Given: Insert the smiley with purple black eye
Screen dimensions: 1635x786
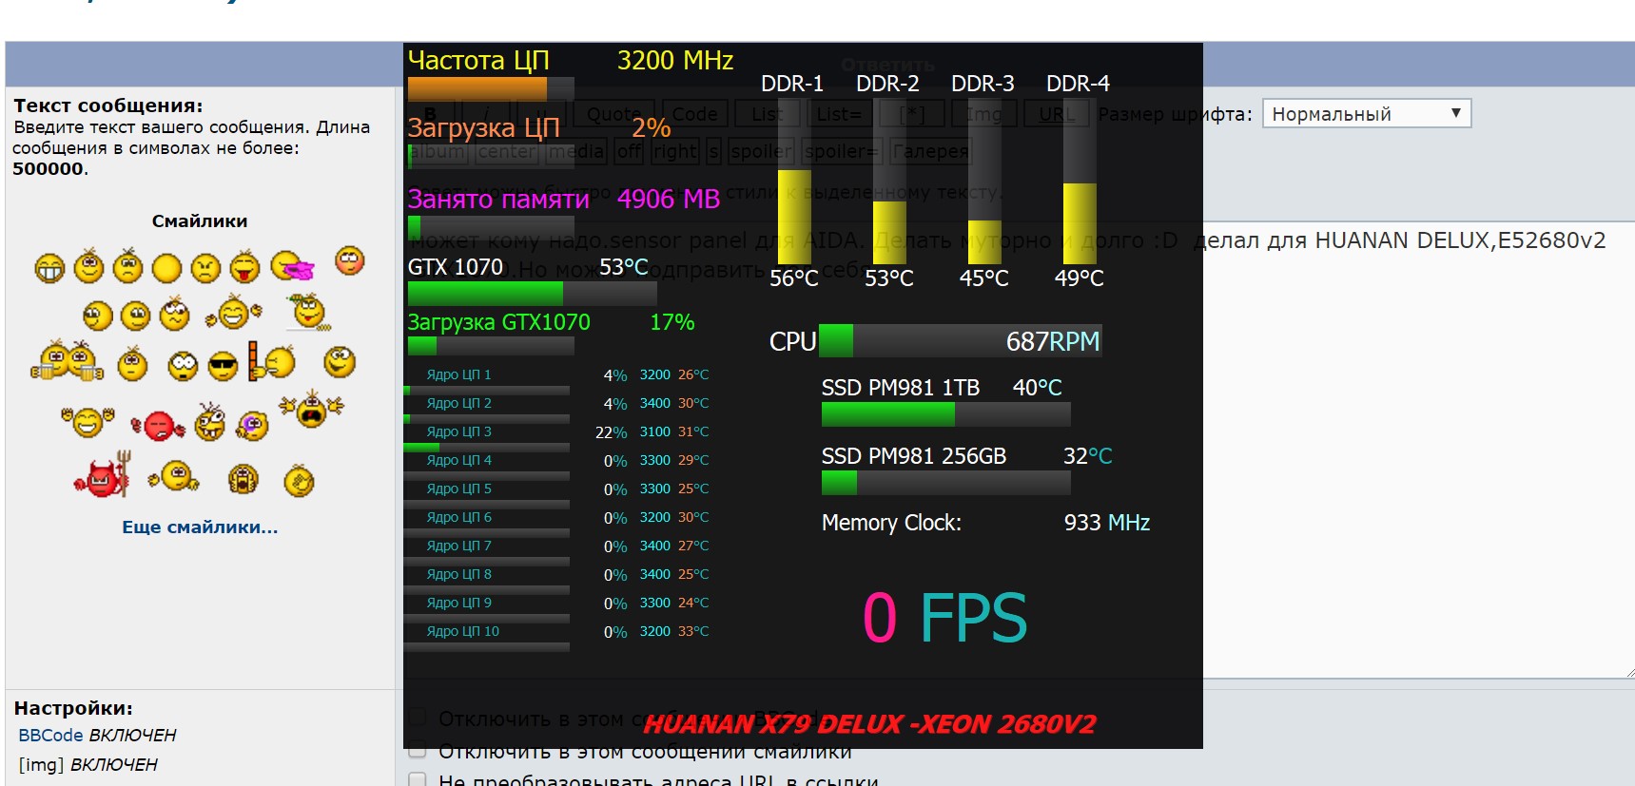Looking at the screenshot, I should pos(252,425).
